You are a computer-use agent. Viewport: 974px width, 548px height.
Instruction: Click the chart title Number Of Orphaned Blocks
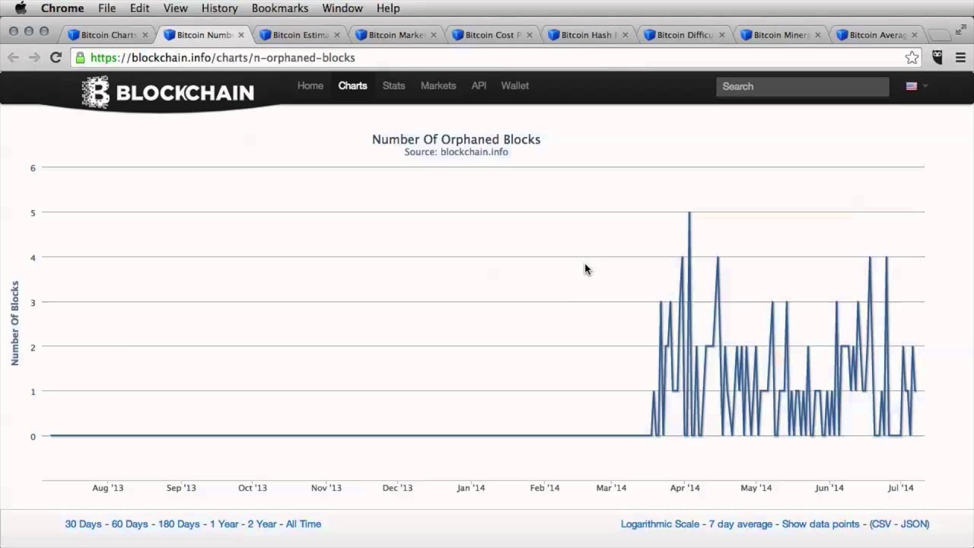(x=456, y=139)
